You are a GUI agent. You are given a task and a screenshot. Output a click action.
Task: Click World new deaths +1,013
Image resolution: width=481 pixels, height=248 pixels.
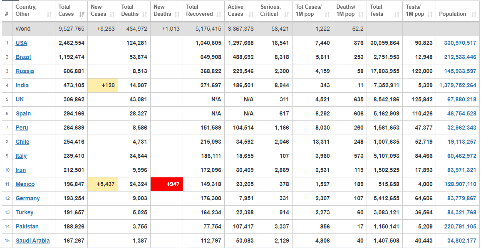(171, 29)
